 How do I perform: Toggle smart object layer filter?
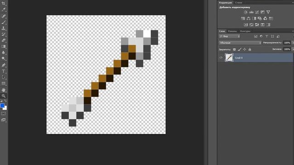278,36
